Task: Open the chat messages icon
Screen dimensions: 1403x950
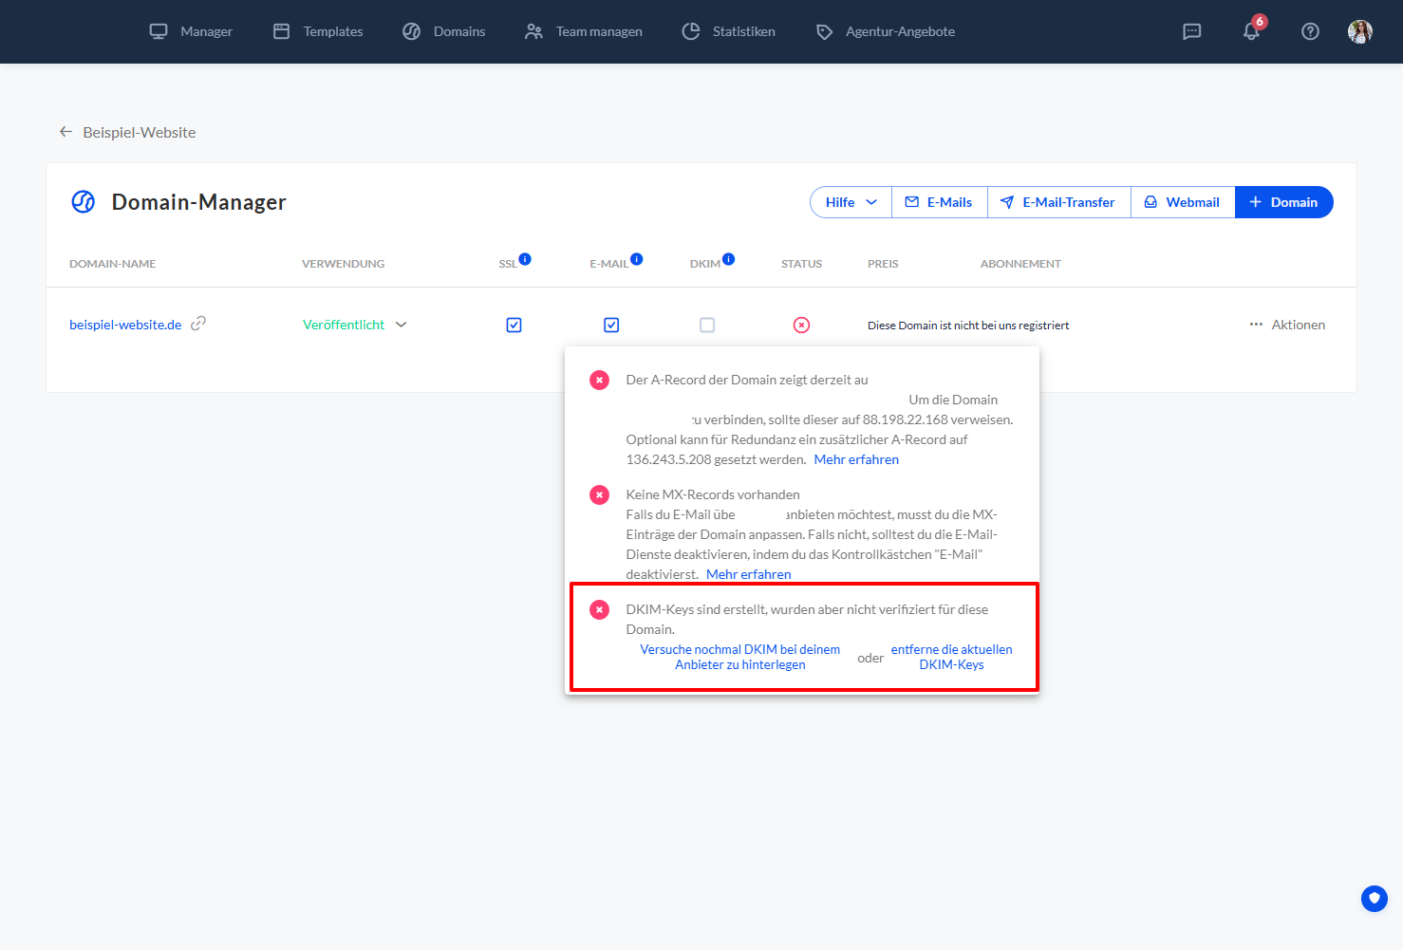Action: click(1191, 31)
